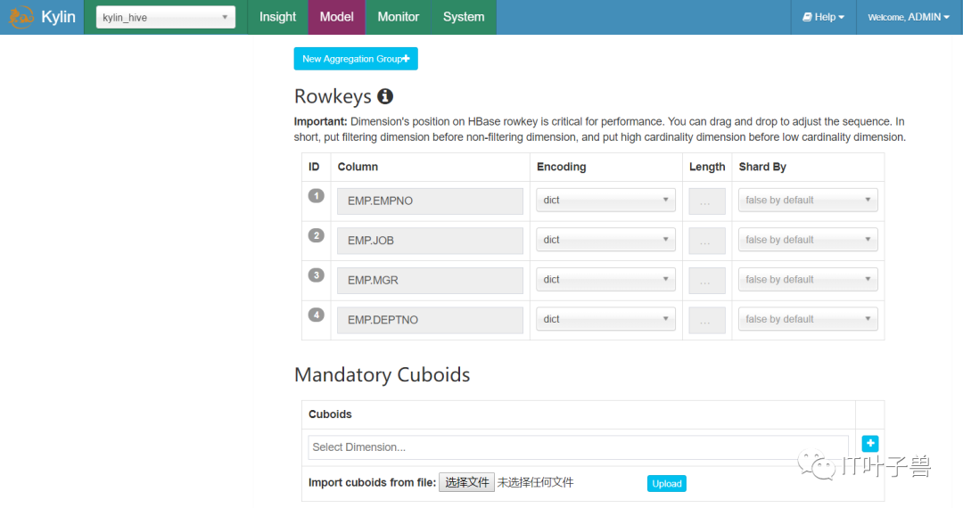Switch to the Insight tab
This screenshot has height=508, width=963.
coord(277,17)
